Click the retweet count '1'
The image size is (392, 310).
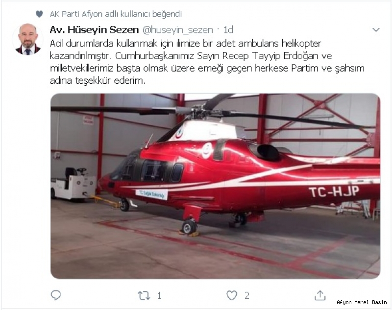[159, 296]
